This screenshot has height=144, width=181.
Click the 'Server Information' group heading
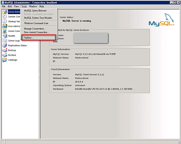click(x=60, y=49)
